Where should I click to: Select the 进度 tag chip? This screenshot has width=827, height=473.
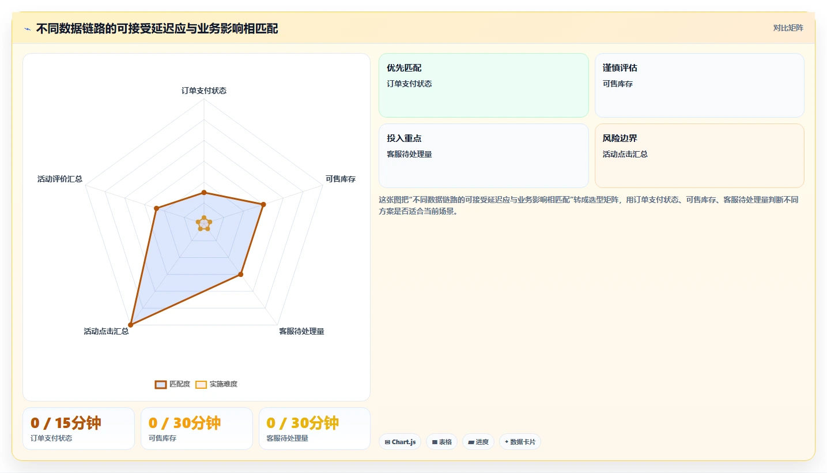click(x=478, y=442)
